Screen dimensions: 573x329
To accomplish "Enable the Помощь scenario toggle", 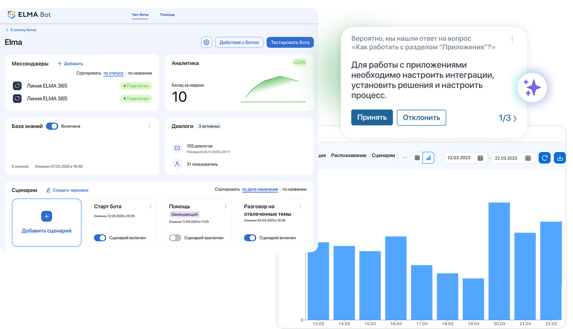I will (175, 238).
